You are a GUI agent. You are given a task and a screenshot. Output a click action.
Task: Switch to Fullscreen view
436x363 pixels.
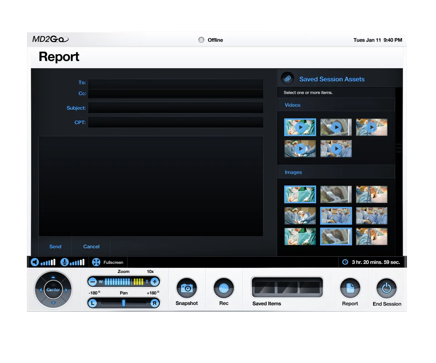[x=108, y=262]
